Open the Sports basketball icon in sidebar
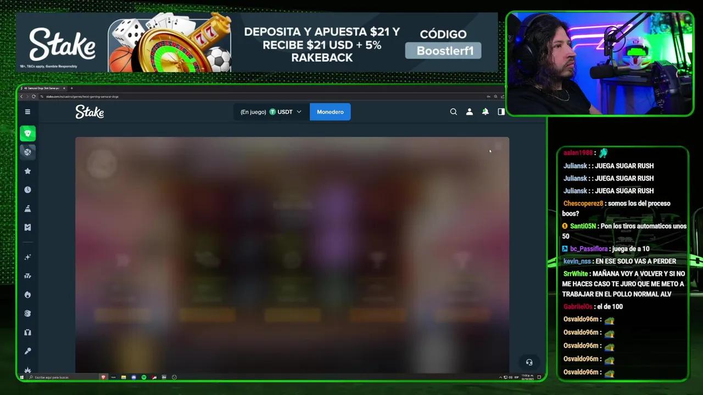703x395 pixels. (x=28, y=152)
